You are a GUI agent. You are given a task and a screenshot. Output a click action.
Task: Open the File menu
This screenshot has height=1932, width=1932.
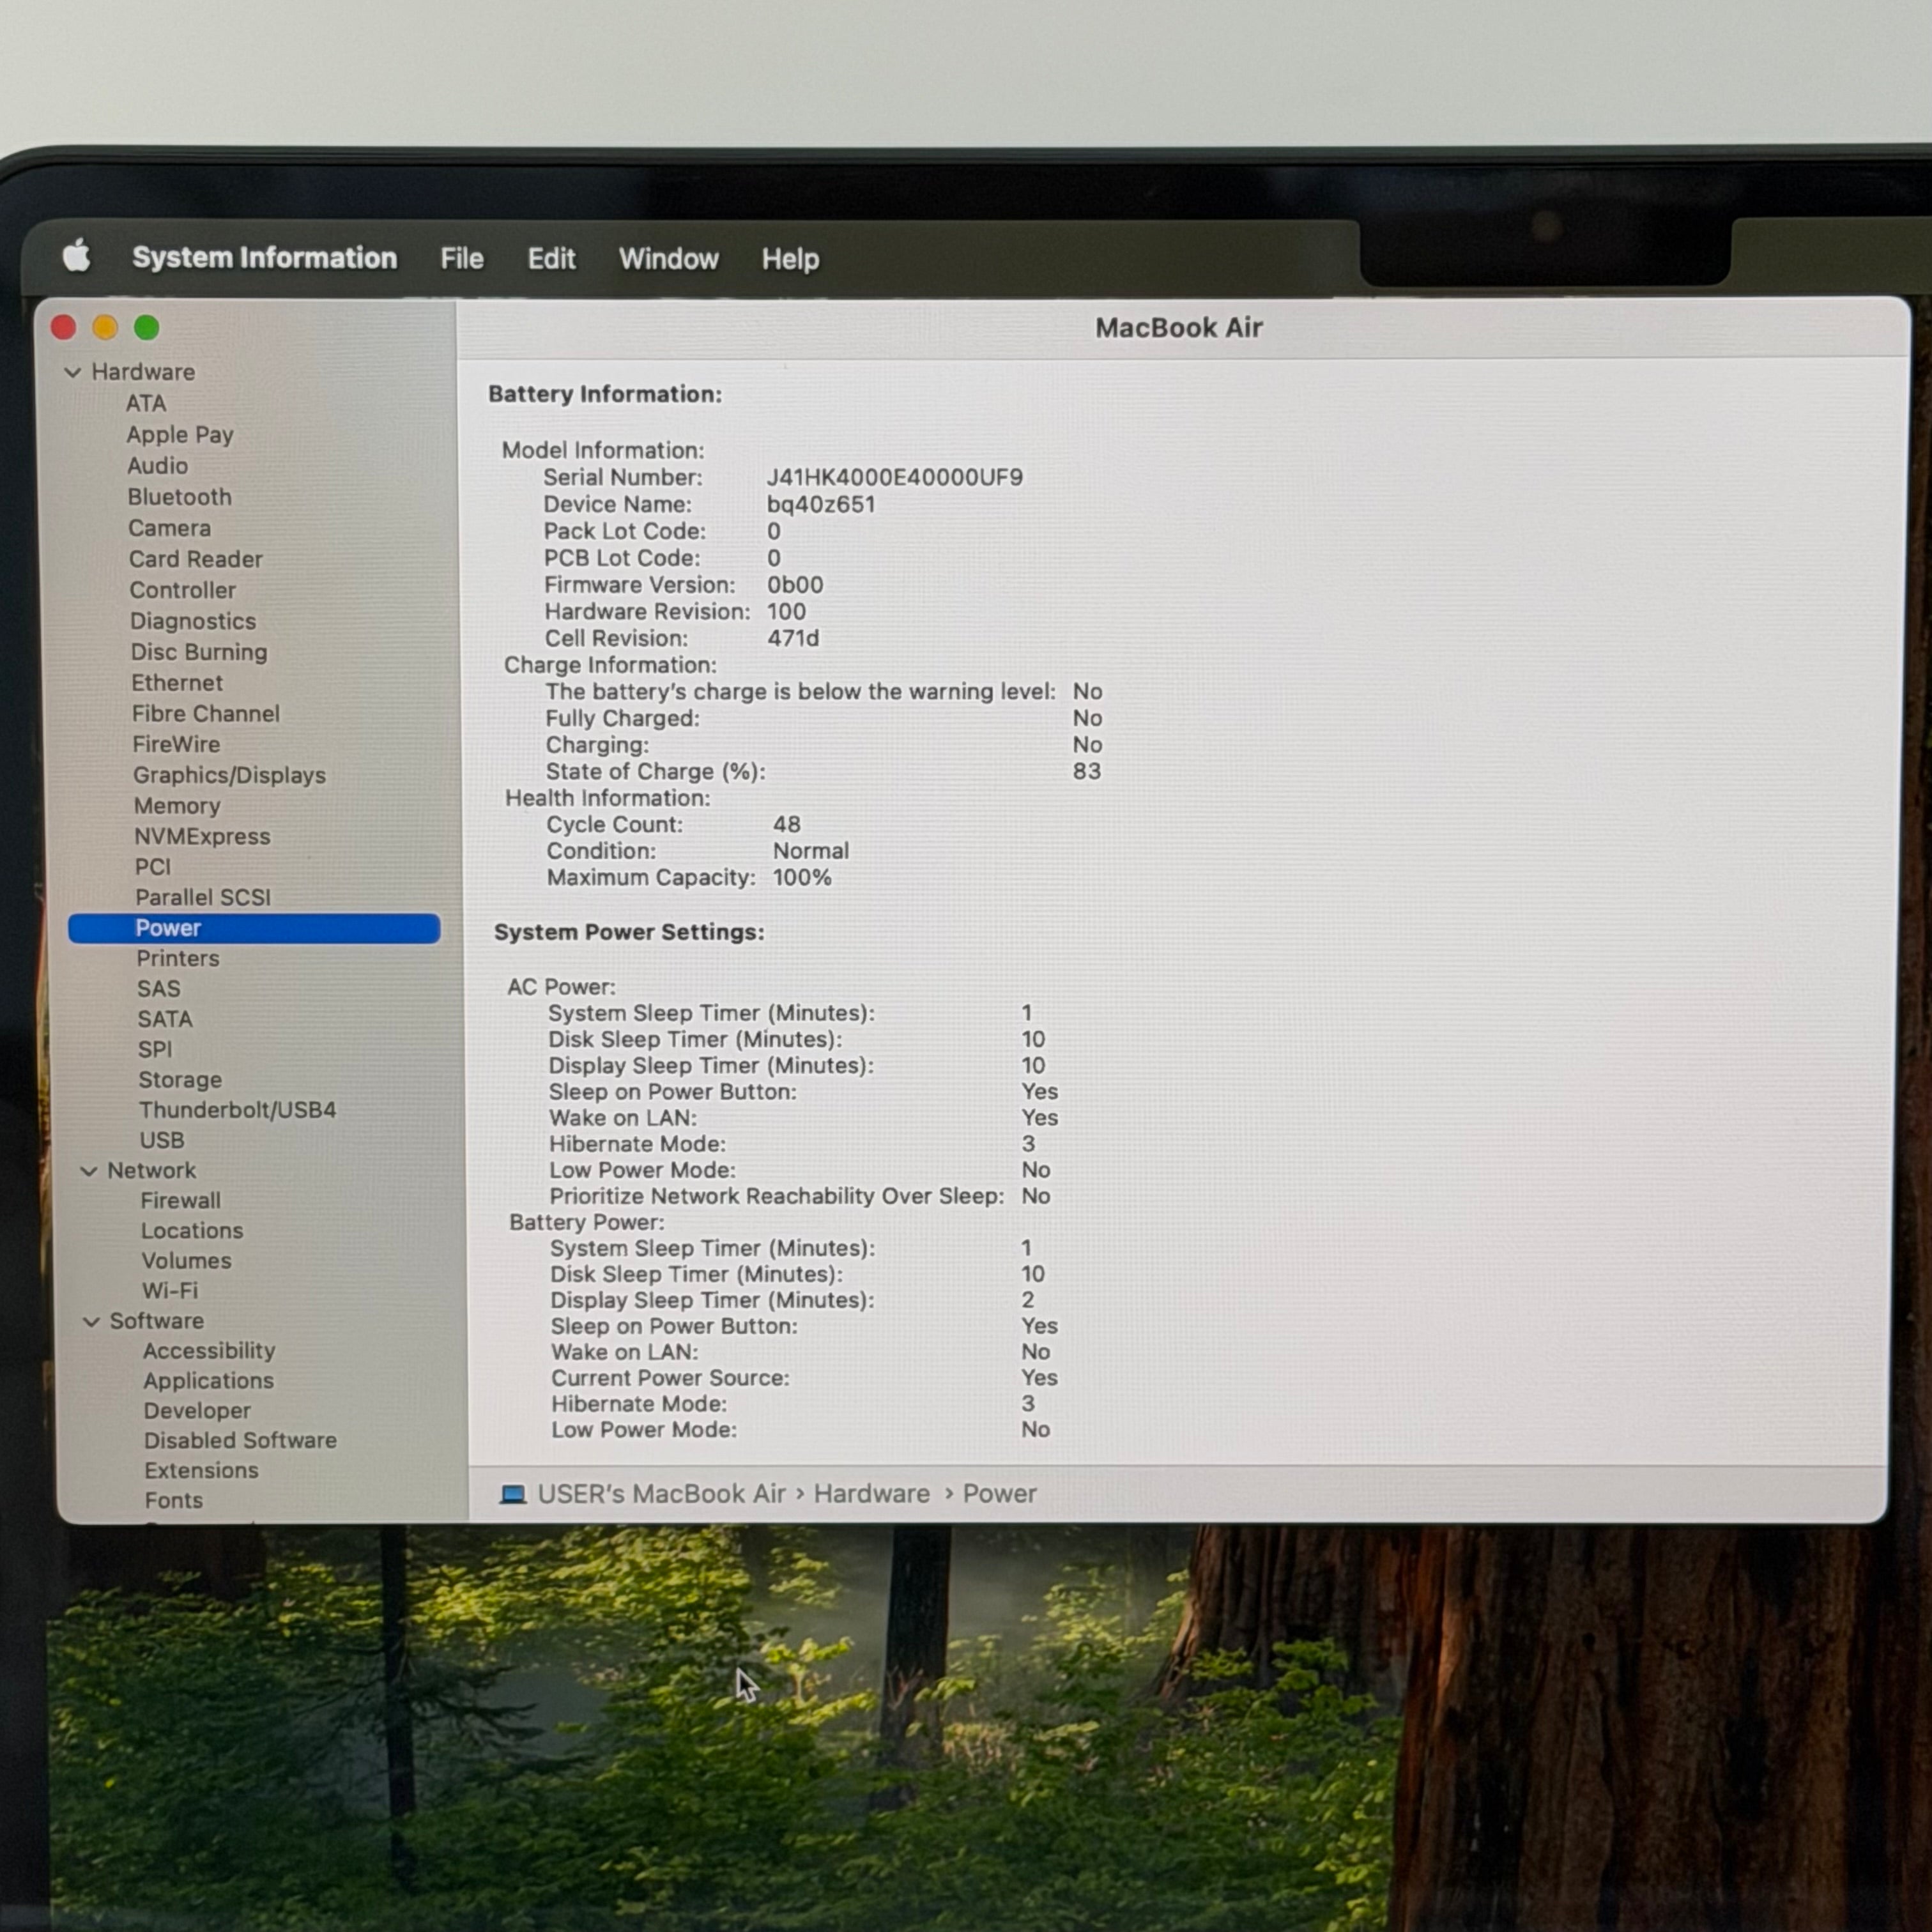point(462,259)
